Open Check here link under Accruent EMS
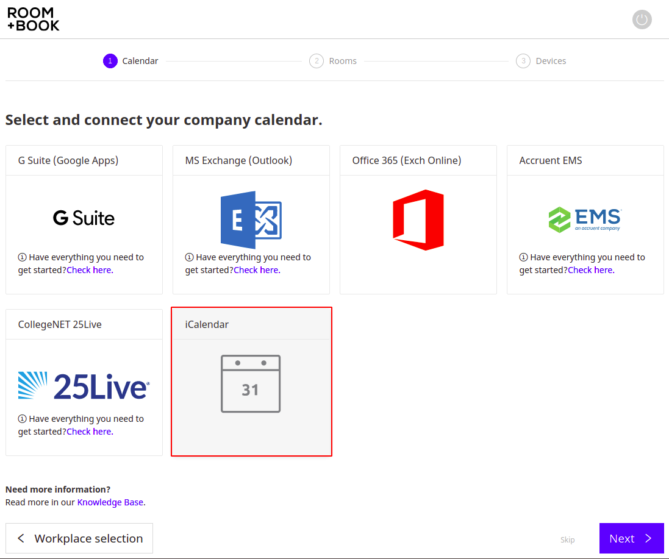Screen dimensions: 669x559 tap(591, 270)
